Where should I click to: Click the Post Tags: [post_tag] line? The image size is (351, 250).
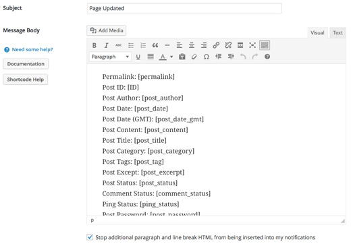tap(133, 162)
